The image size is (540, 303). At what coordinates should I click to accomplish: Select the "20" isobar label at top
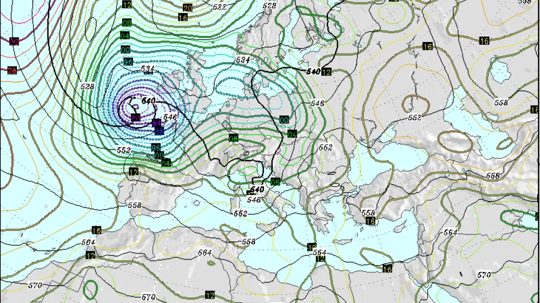click(x=188, y=8)
